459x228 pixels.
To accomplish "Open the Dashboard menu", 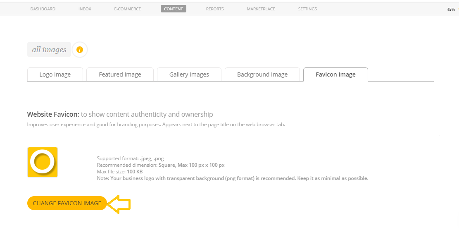I will 43,9.
